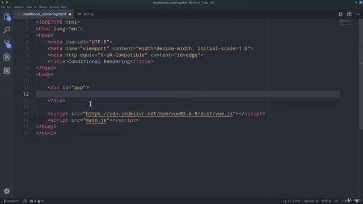This screenshot has width=363, height=204.
Task: Click the <!DOCTYPE html> line
Action: [x=58, y=22]
